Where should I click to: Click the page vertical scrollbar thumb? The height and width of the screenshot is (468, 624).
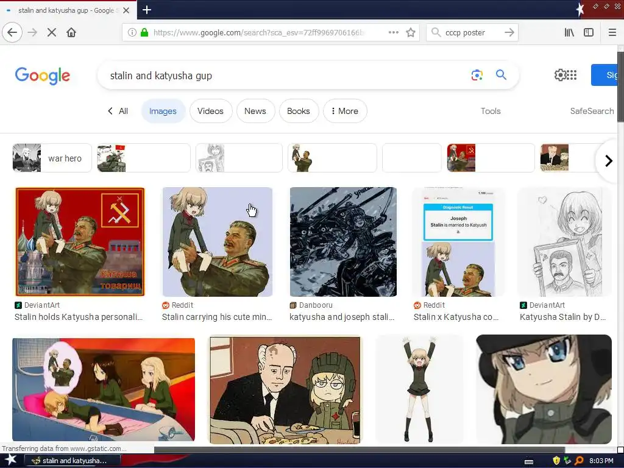coord(620,87)
